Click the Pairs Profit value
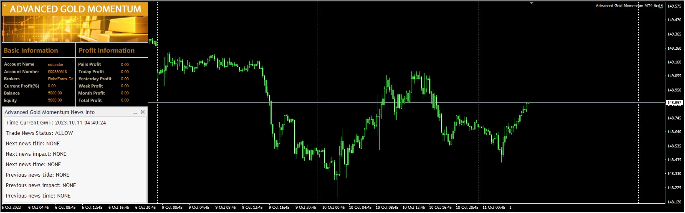 pyautogui.click(x=125, y=65)
